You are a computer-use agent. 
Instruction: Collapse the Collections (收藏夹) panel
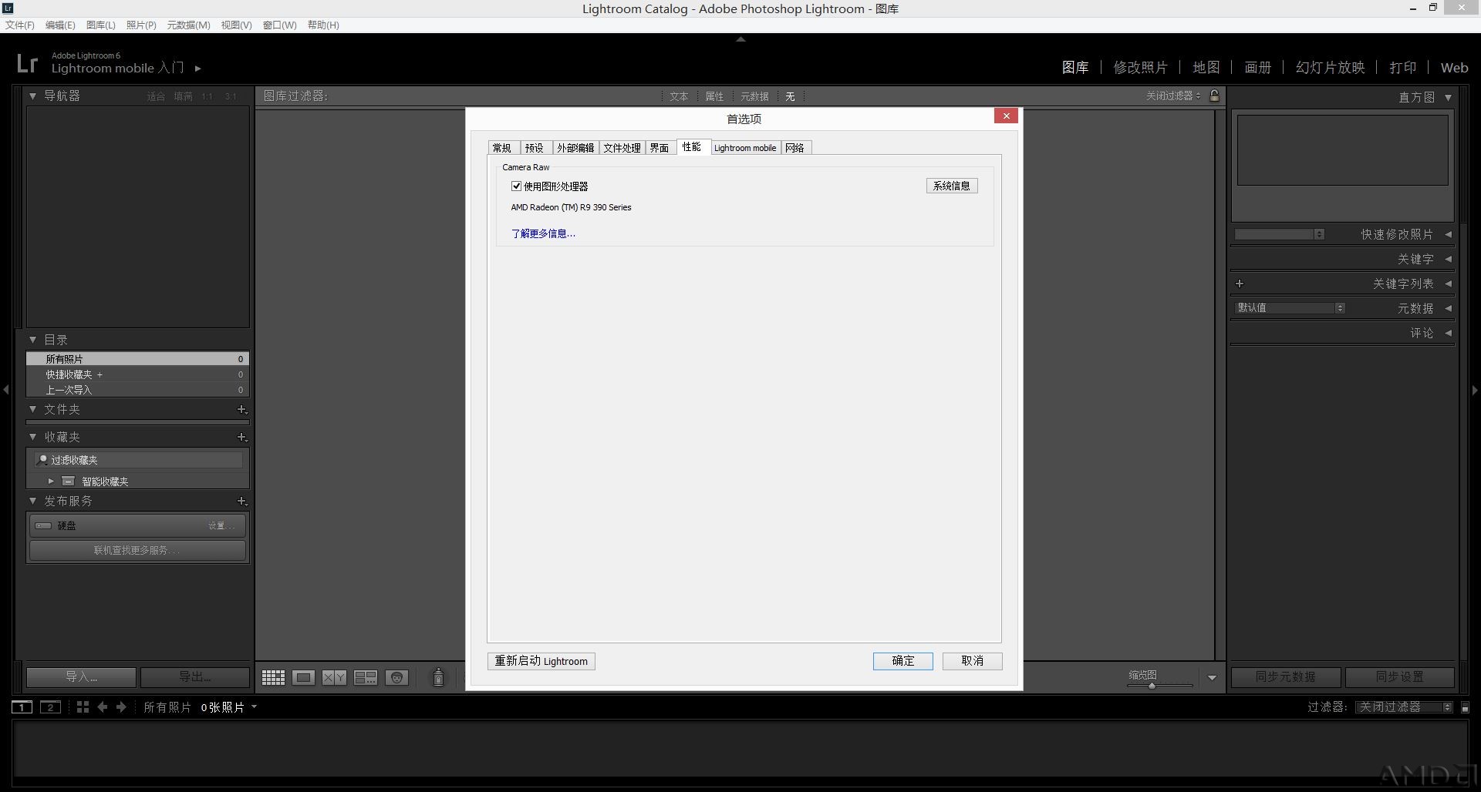32,437
